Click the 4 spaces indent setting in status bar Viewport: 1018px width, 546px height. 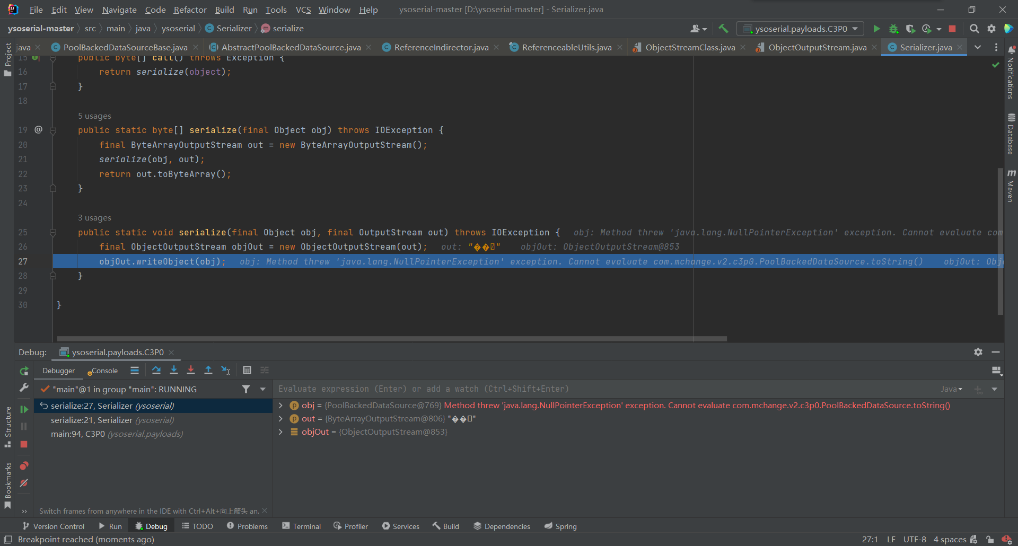(950, 540)
